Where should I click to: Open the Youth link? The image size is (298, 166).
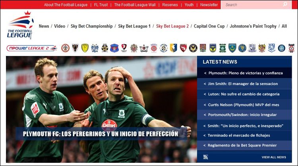(189, 5)
